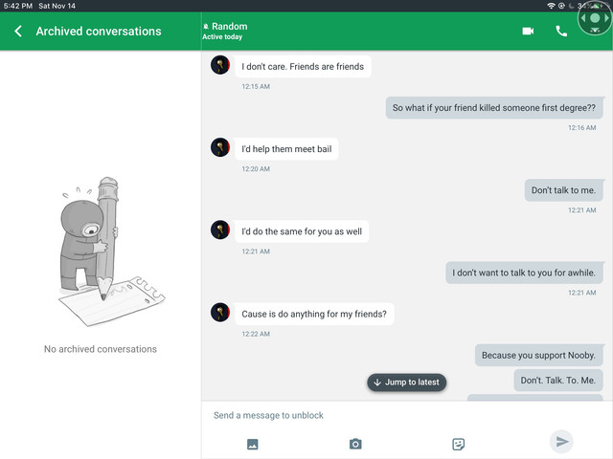Select 'So what if your friend killed someone' message
Image resolution: width=613 pixels, height=459 pixels.
coord(494,108)
